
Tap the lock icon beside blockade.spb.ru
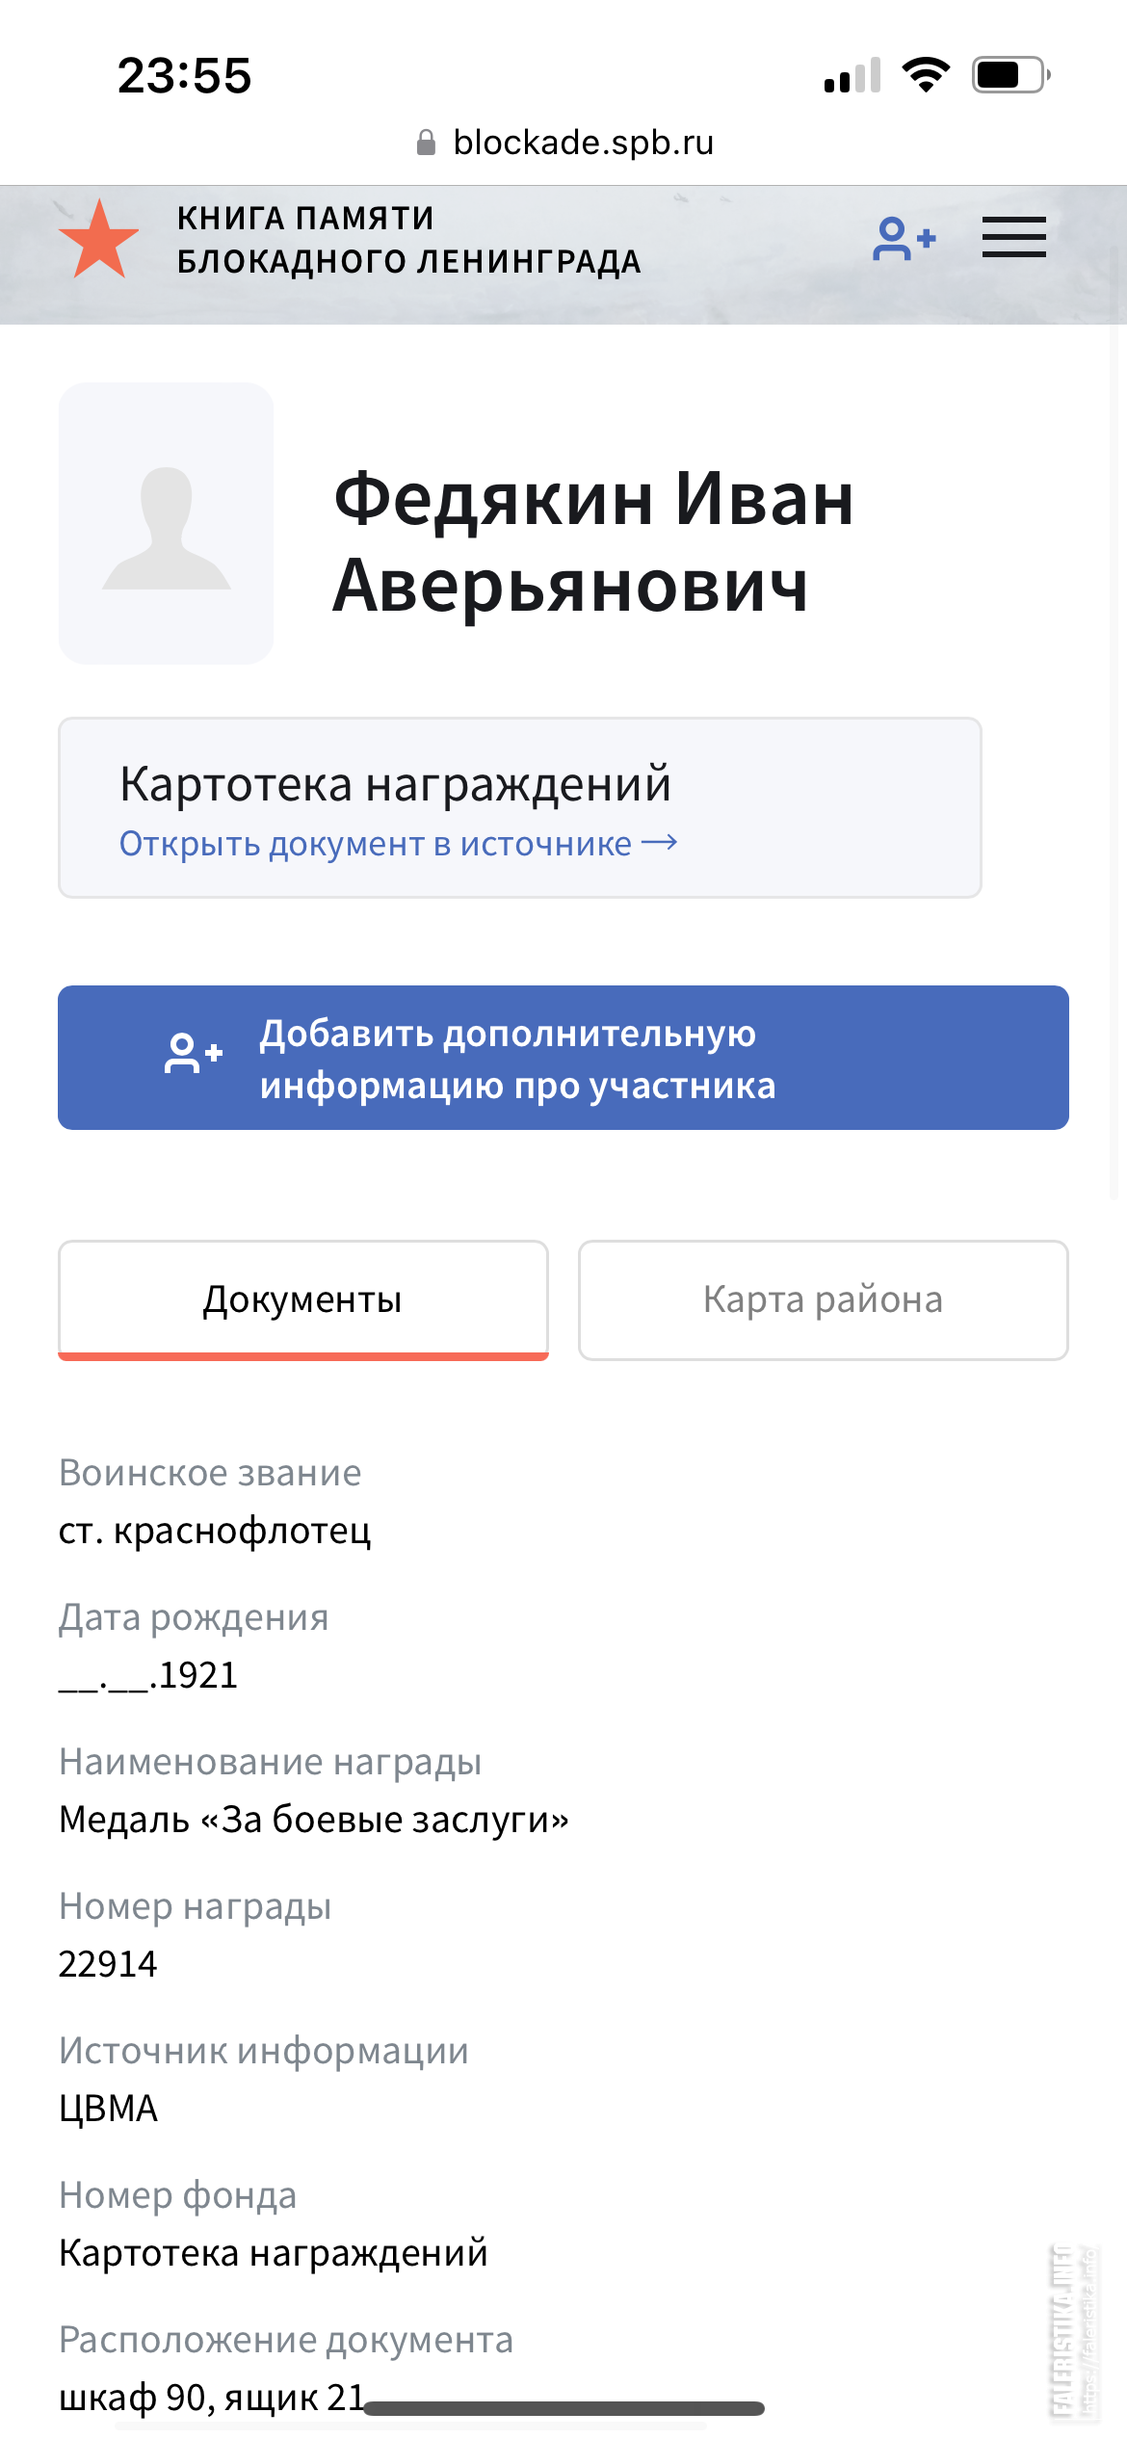tap(426, 143)
